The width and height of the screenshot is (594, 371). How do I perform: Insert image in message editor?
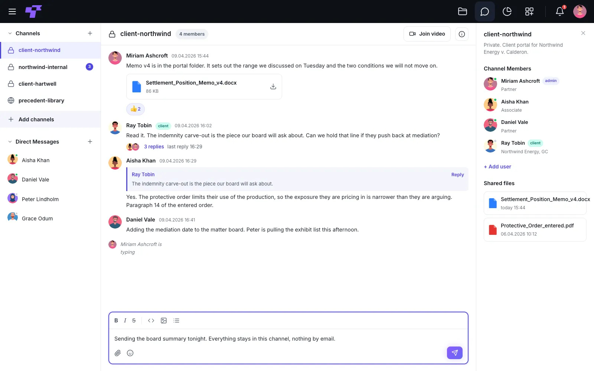(164, 321)
